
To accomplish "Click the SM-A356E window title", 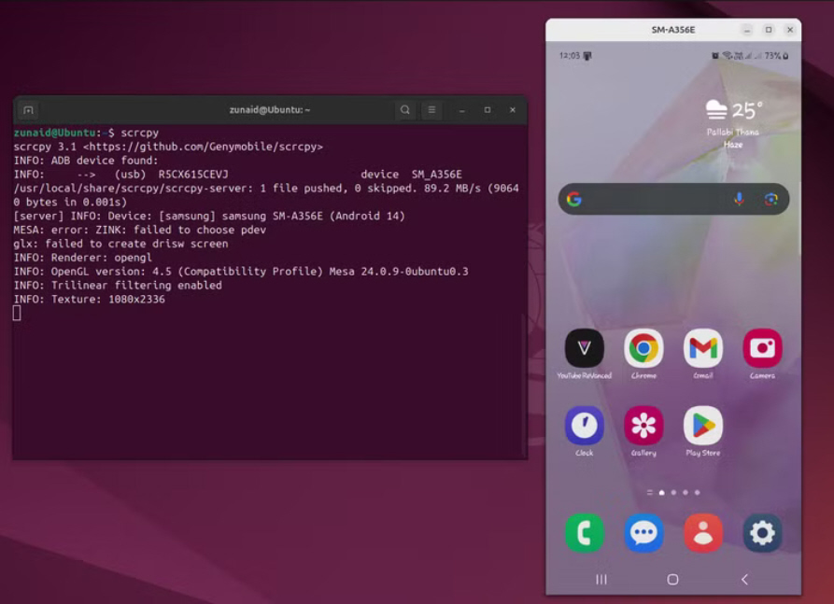I will tap(673, 30).
